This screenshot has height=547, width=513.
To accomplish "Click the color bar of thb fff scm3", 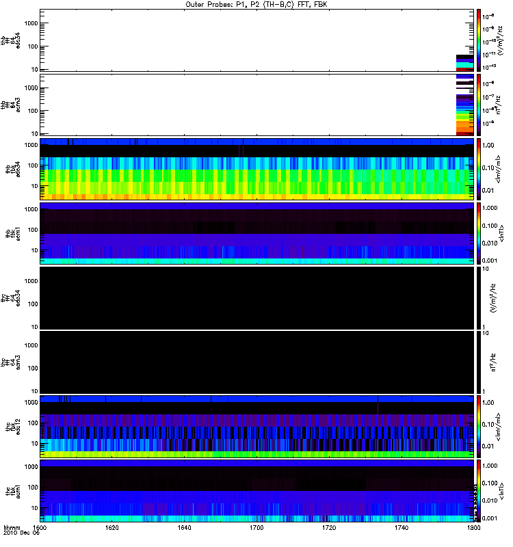I will [x=479, y=105].
